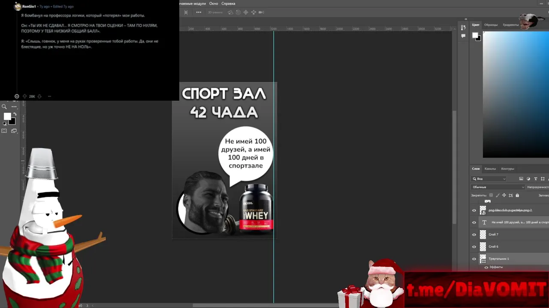Swap foreground and background colors arrow

pos(15,114)
